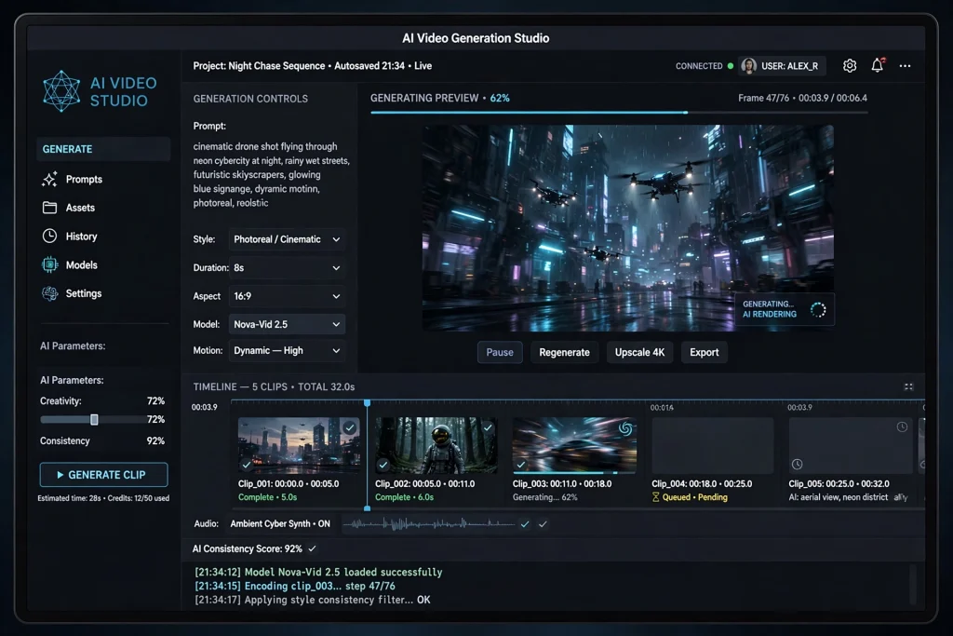
Task: Toggle Clip_001 top-right selection check
Action: 350,427
